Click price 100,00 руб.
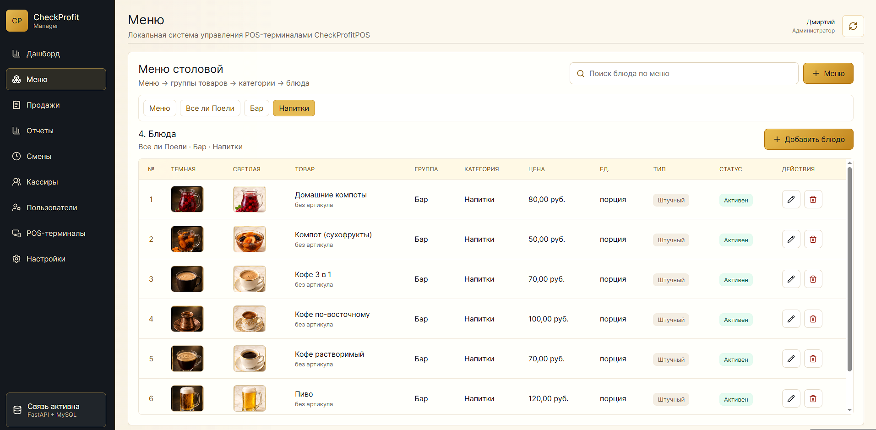876x430 pixels. pos(549,319)
